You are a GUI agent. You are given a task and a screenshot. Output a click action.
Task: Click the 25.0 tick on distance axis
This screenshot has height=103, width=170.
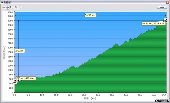click(x=84, y=95)
